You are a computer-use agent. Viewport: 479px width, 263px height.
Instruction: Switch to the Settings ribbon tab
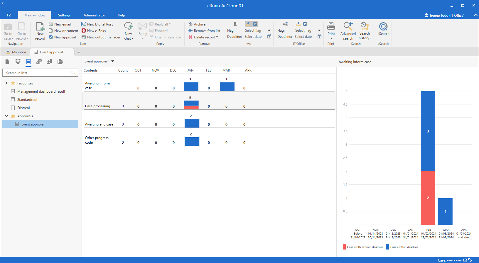click(64, 15)
